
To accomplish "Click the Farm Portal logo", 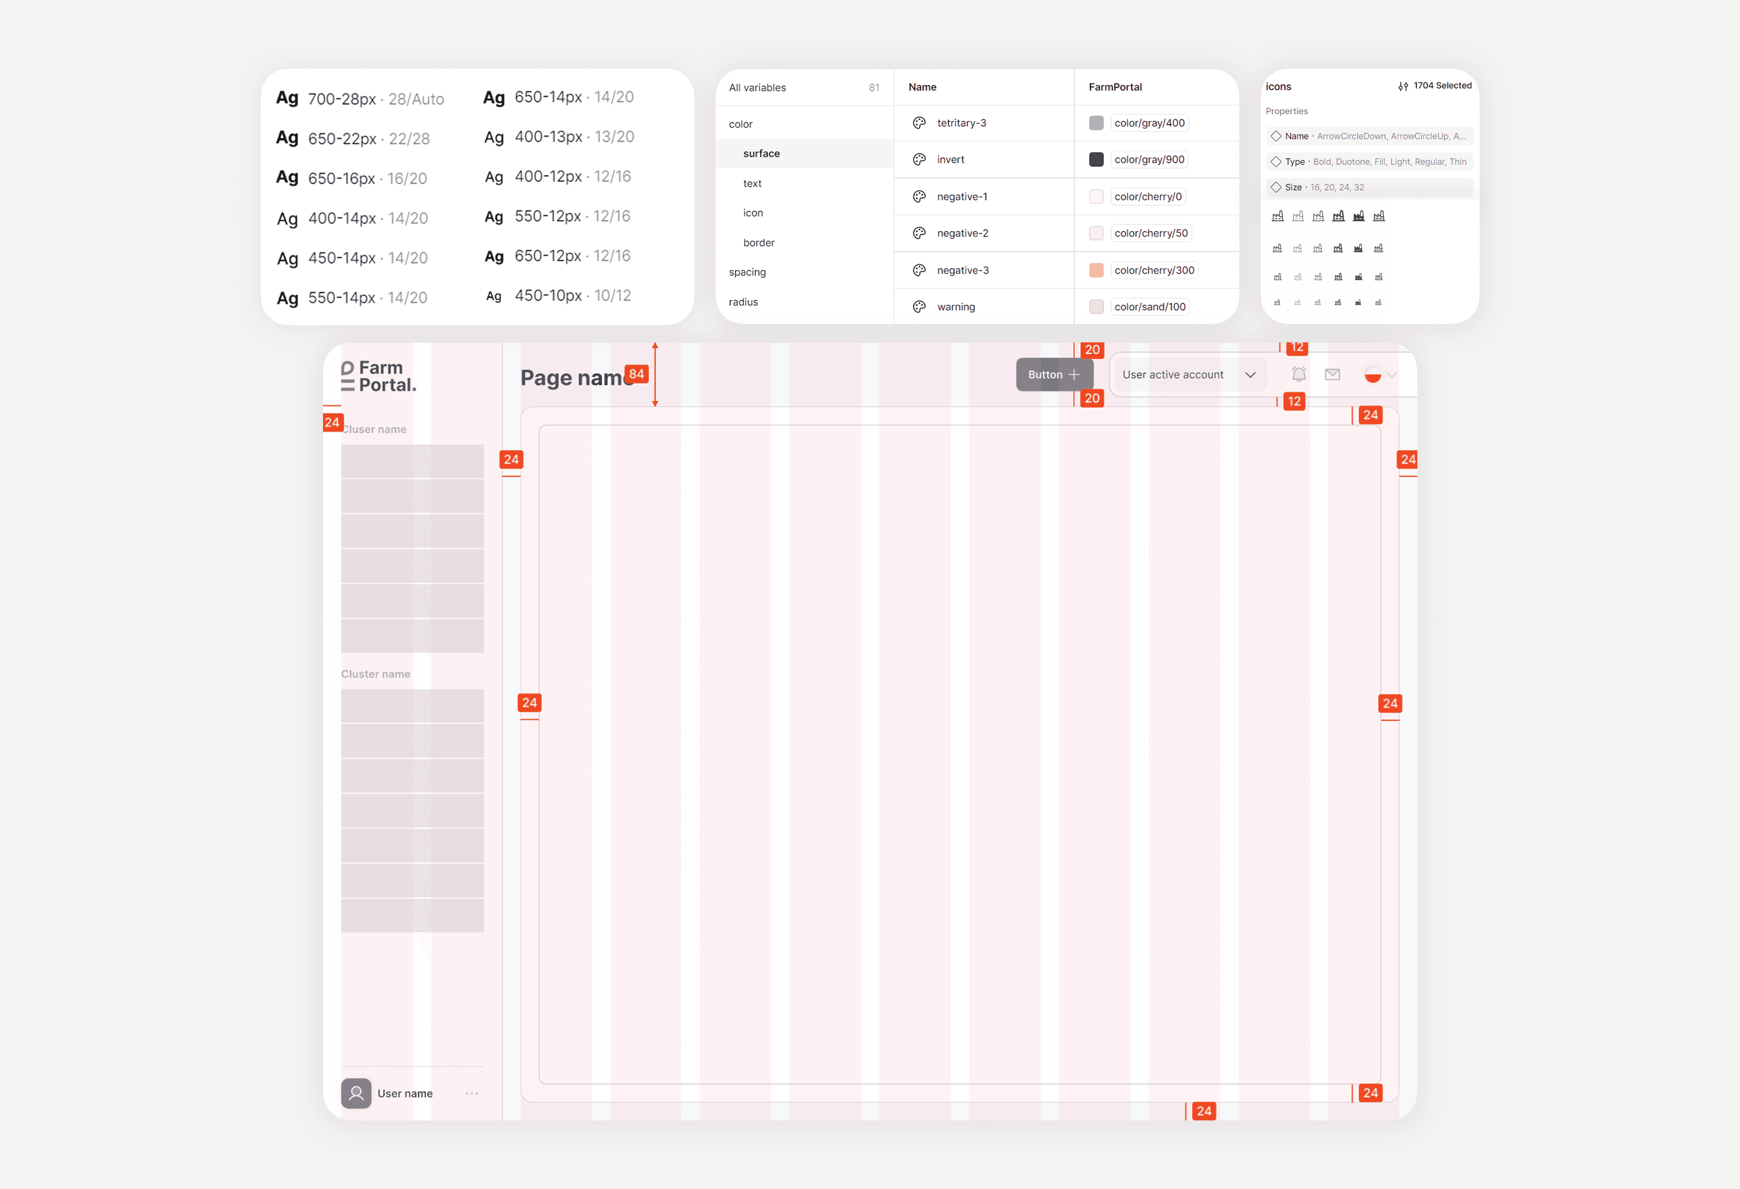I will pyautogui.click(x=379, y=376).
